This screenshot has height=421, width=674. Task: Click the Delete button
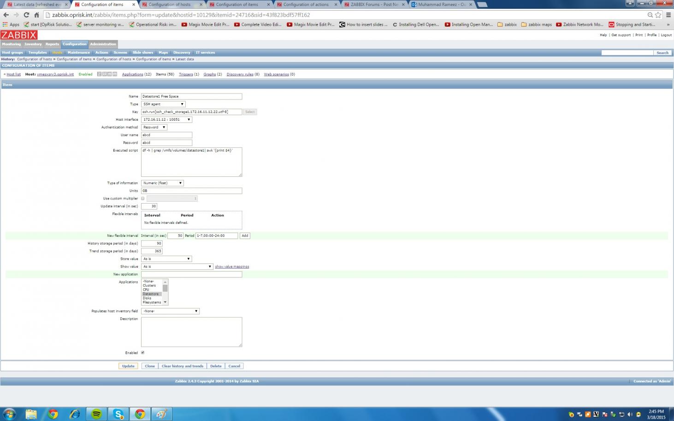pyautogui.click(x=216, y=366)
